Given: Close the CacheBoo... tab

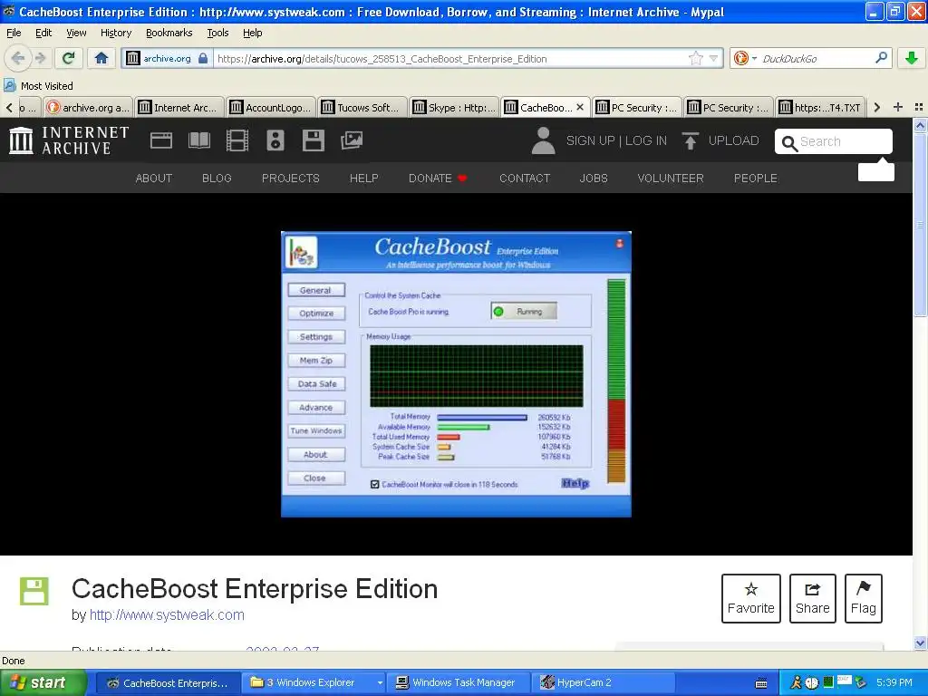Looking at the screenshot, I should (580, 107).
